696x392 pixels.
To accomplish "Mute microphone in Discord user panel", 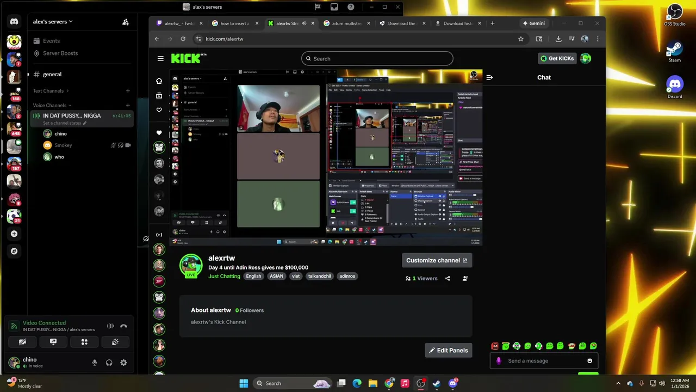I will pyautogui.click(x=95, y=363).
